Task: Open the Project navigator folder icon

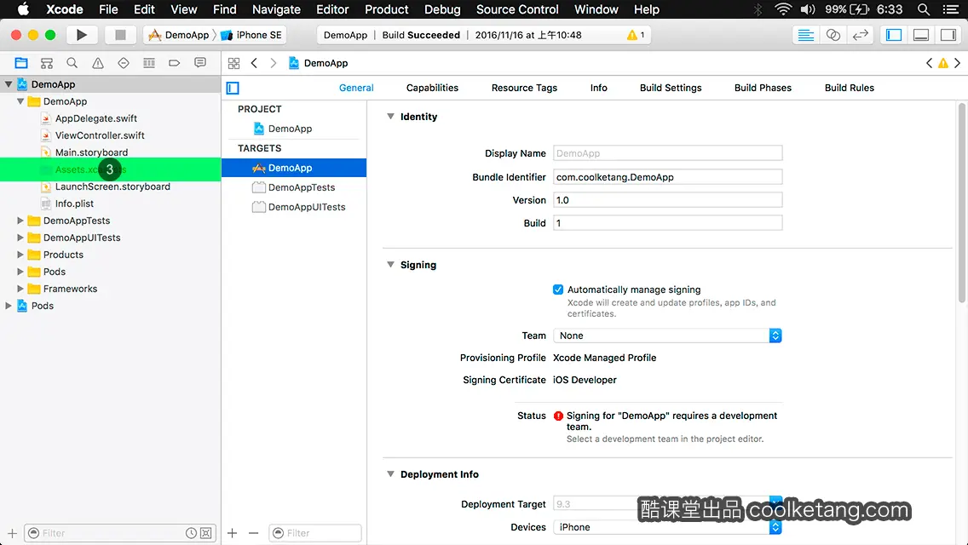Action: (21, 63)
